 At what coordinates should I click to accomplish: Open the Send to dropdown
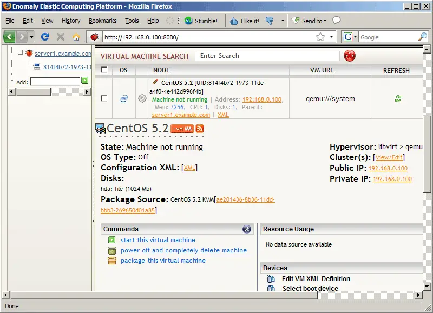coord(309,21)
